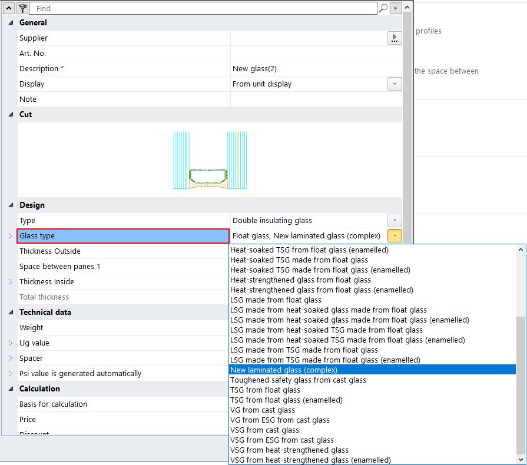Click the Description value New glass(2)
The width and height of the screenshot is (527, 465).
[255, 69]
